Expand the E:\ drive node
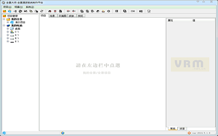Viewport: 218px width, 136px height. coord(8,38)
